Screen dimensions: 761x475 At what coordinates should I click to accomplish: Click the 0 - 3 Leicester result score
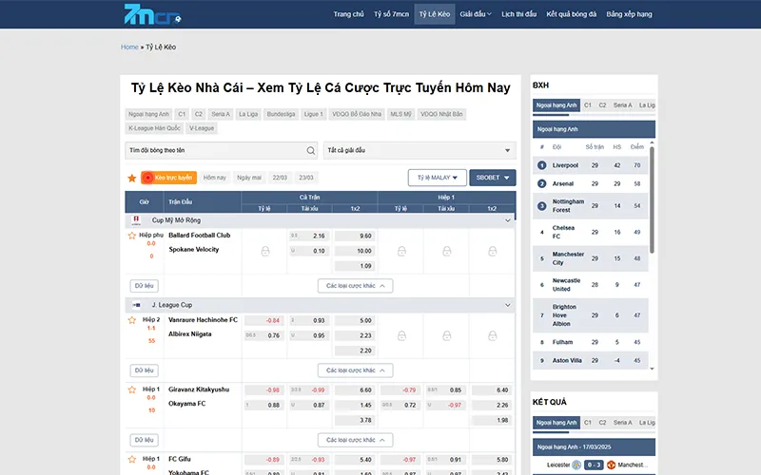tap(593, 465)
